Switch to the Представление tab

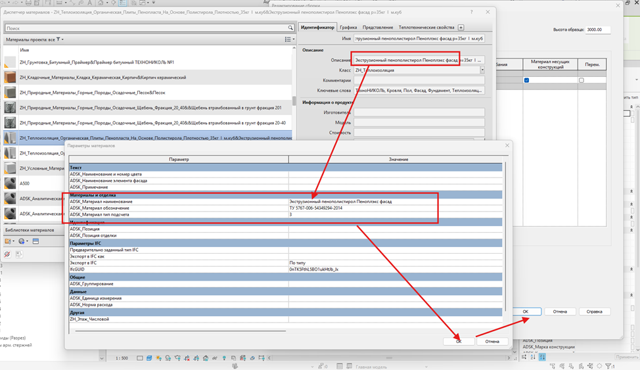[x=378, y=28]
